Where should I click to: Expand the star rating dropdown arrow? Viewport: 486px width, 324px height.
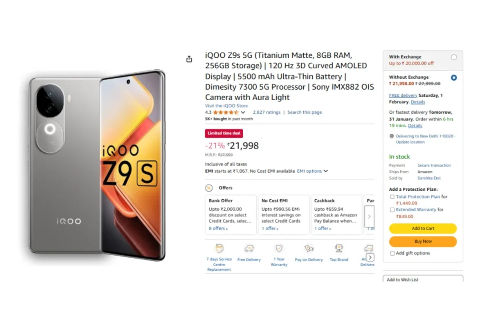[x=243, y=112]
